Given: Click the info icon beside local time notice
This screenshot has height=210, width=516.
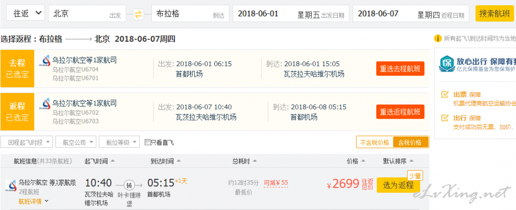Looking at the screenshot, I should pos(438,39).
